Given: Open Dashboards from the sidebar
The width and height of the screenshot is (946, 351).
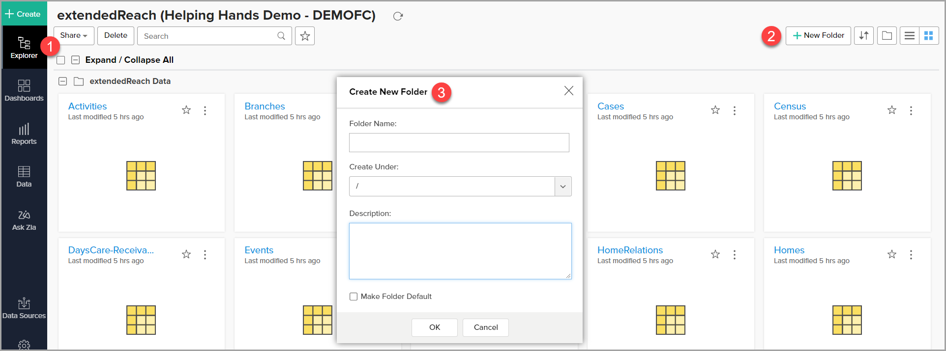Looking at the screenshot, I should coord(24,90).
